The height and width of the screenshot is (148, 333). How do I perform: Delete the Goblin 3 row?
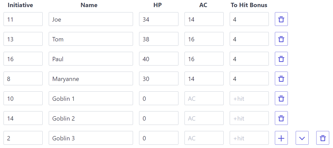(x=323, y=138)
